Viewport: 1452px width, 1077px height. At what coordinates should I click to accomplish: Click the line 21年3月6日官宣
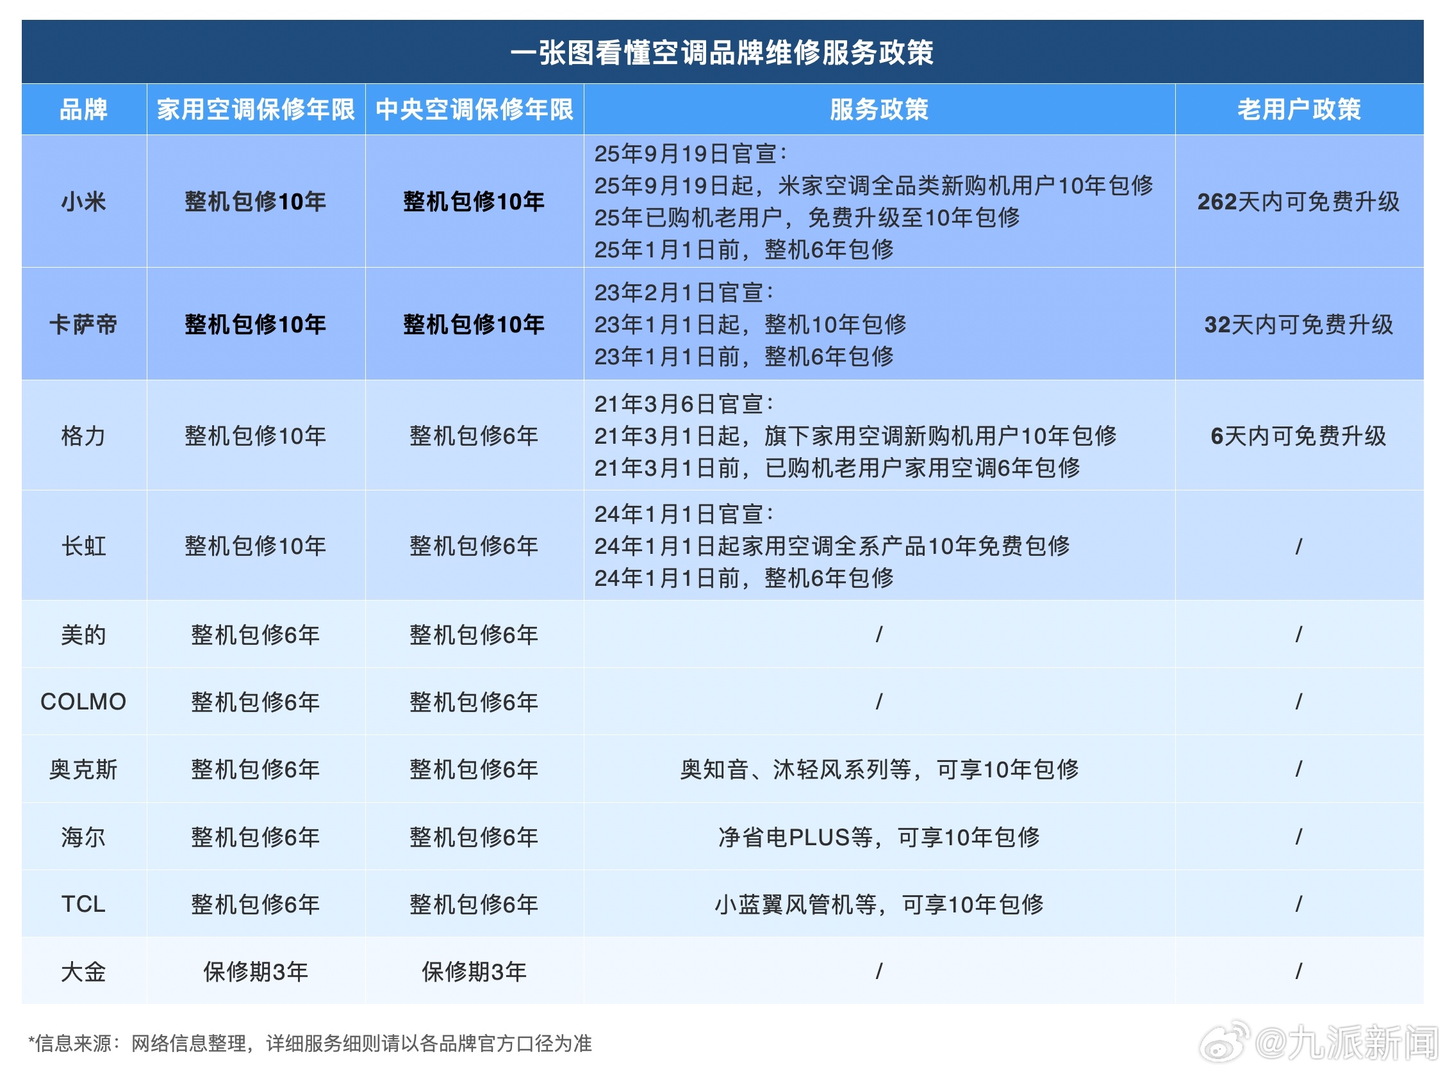(x=684, y=404)
